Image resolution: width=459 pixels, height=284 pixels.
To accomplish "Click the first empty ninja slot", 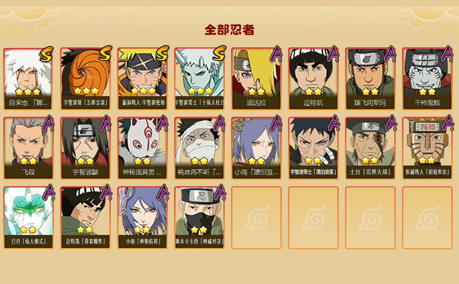I will [x=256, y=218].
